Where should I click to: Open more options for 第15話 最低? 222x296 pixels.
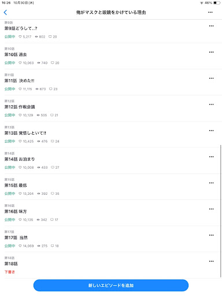211,183
